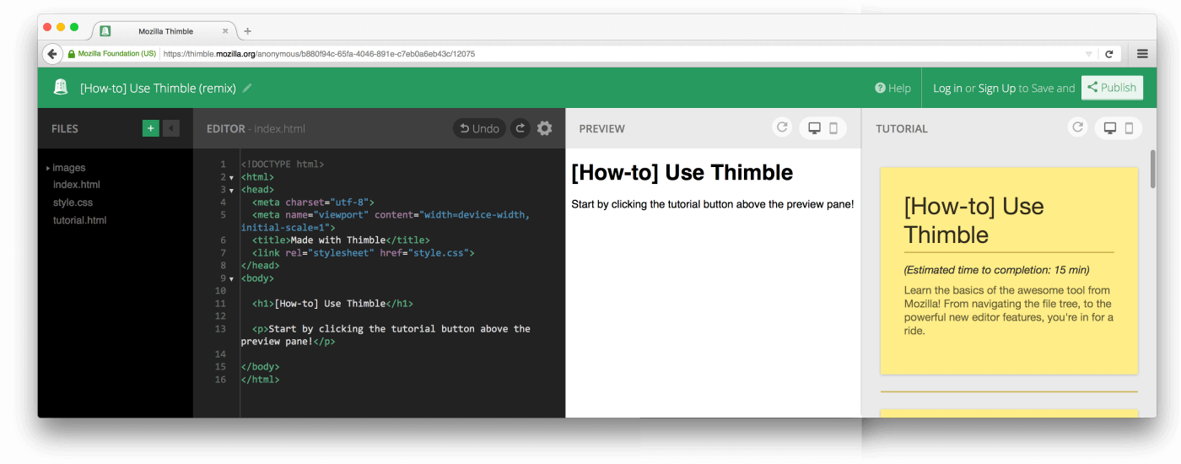Refresh the Tutorial pane

[1076, 127]
